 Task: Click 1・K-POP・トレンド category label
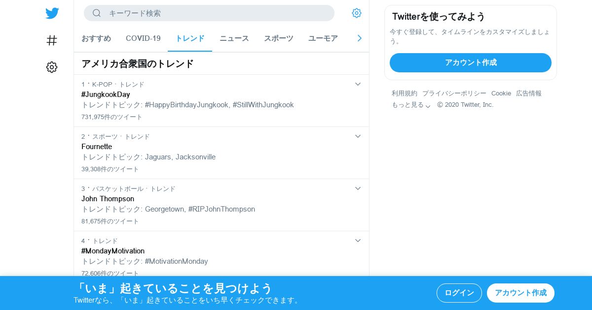click(x=113, y=84)
